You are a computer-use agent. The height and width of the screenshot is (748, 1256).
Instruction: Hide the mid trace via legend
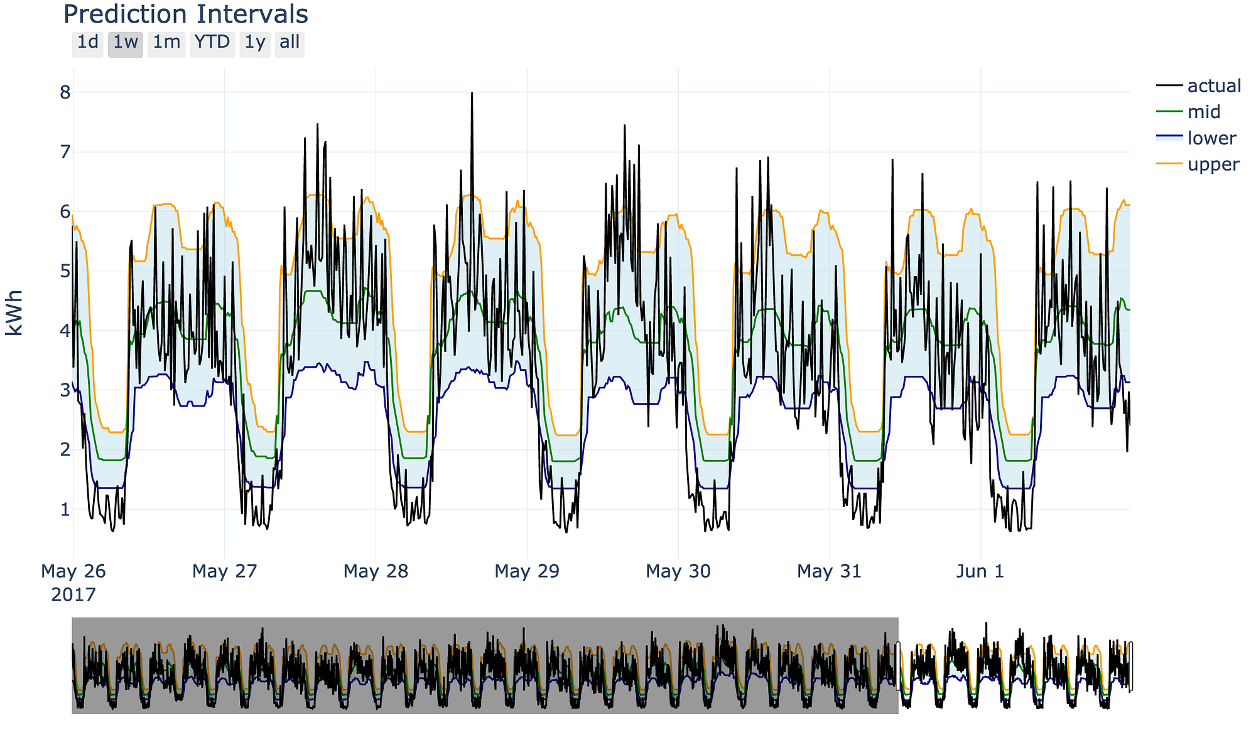point(1203,112)
